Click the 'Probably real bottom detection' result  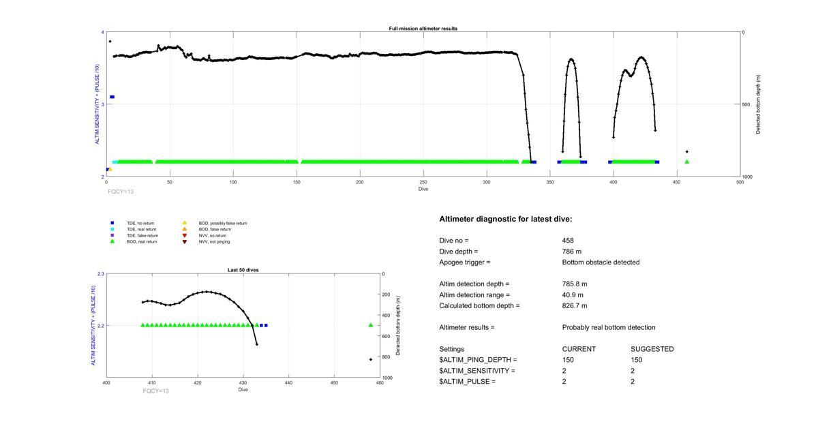609,328
